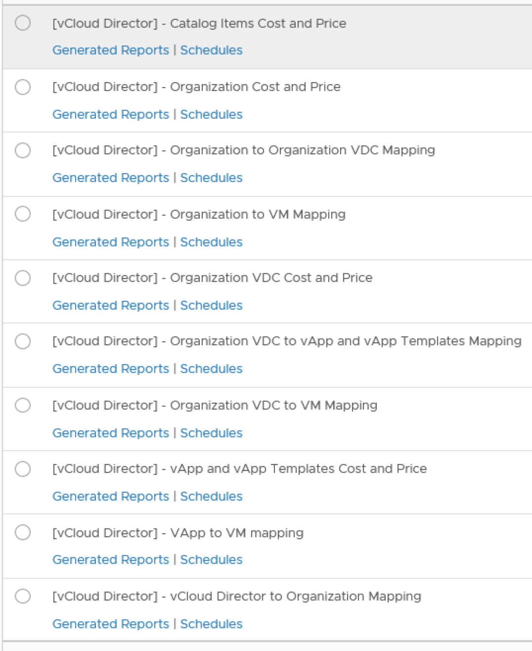Select the Organization Cost and Price radio button

[23, 87]
